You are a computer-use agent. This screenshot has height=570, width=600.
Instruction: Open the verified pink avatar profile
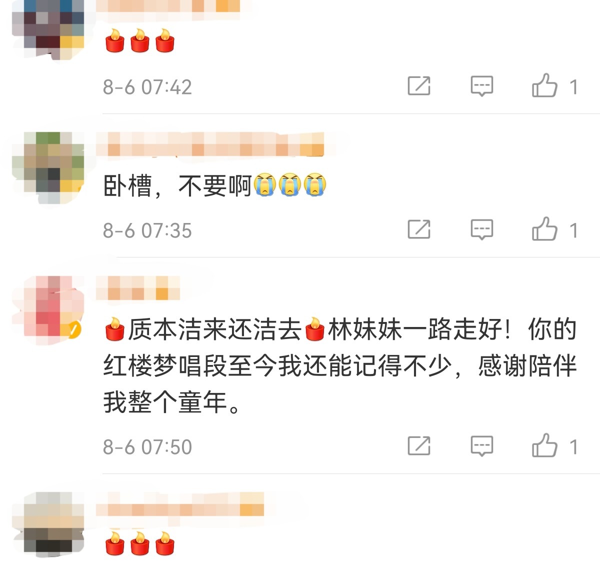[x=48, y=311]
